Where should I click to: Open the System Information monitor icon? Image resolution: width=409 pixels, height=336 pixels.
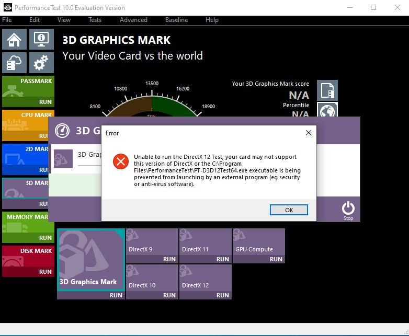coord(41,39)
